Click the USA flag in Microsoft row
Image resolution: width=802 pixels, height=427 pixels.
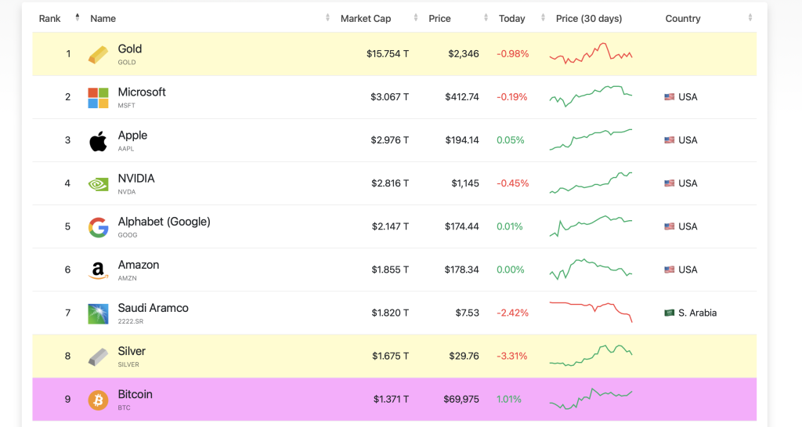point(669,96)
